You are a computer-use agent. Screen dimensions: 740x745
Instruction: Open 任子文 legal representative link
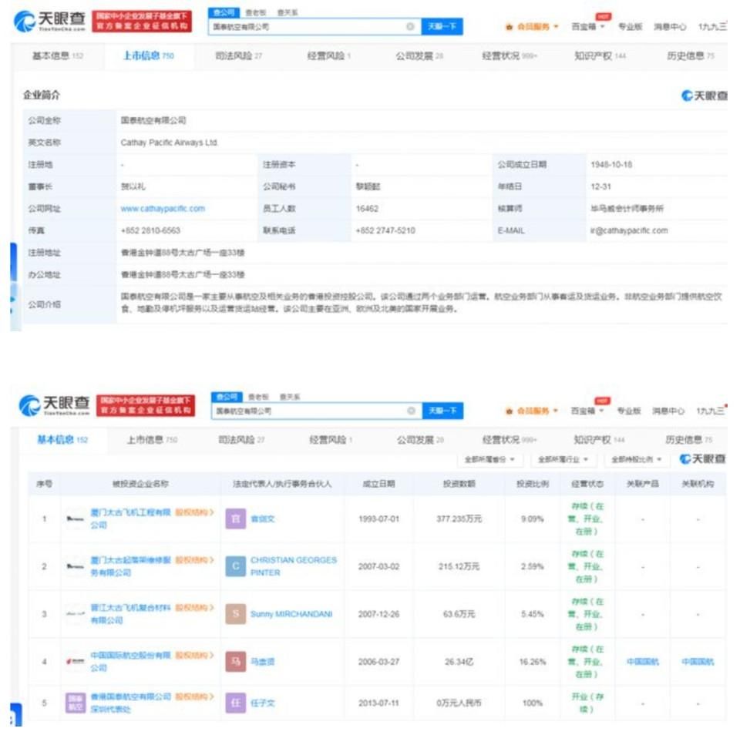[262, 703]
